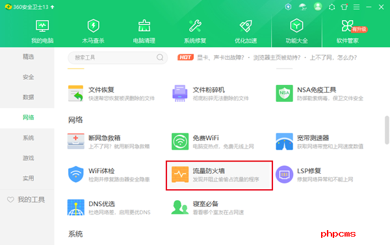Click 宽带测速器 title text
390x245 pixels.
(x=313, y=138)
